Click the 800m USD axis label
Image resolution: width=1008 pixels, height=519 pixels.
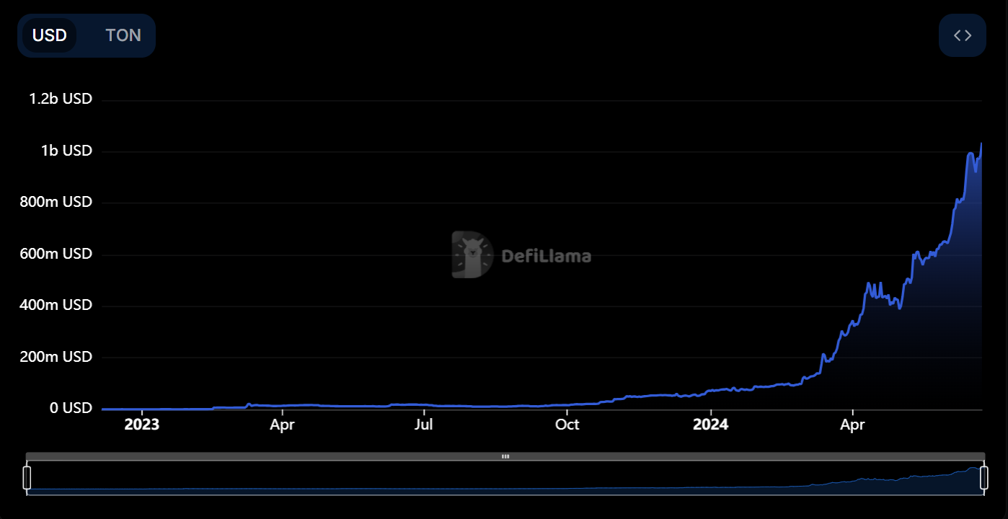[56, 202]
